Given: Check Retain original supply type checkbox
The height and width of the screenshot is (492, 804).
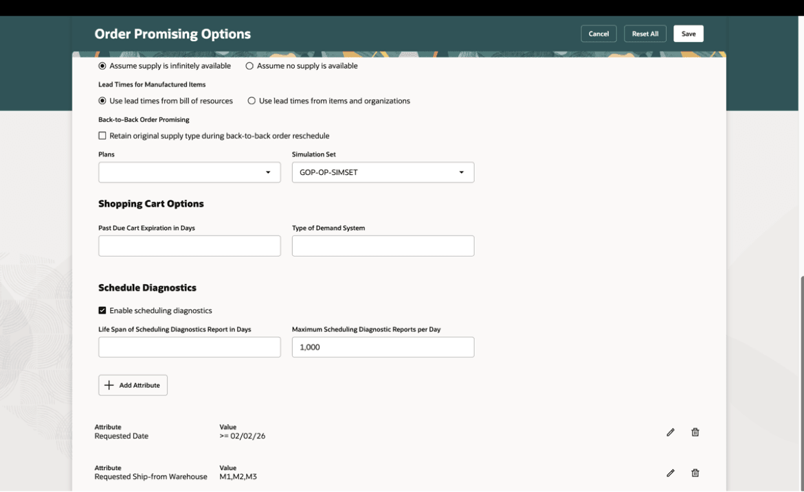Looking at the screenshot, I should [102, 136].
